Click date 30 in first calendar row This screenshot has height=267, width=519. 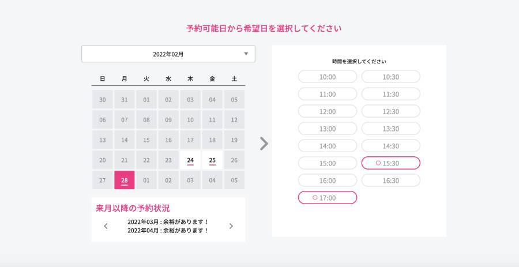click(103, 100)
